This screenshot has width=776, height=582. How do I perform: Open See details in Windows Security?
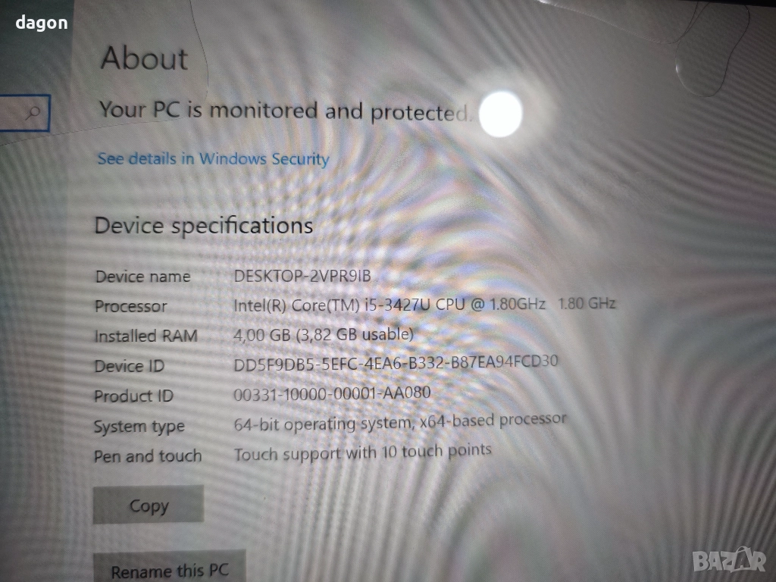pyautogui.click(x=213, y=159)
